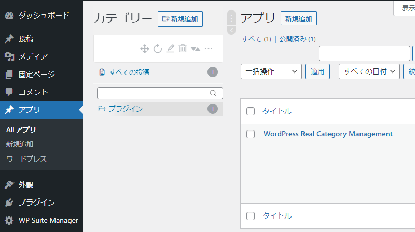The image size is (415, 232).
Task: Click the folder icon beside プラグイン category
Action: point(102,109)
